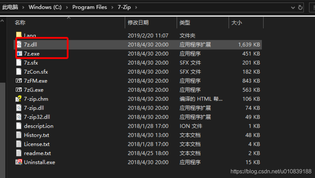Select the 7z.sfx file name
Image resolution: width=315 pixels, height=178 pixels.
31,63
